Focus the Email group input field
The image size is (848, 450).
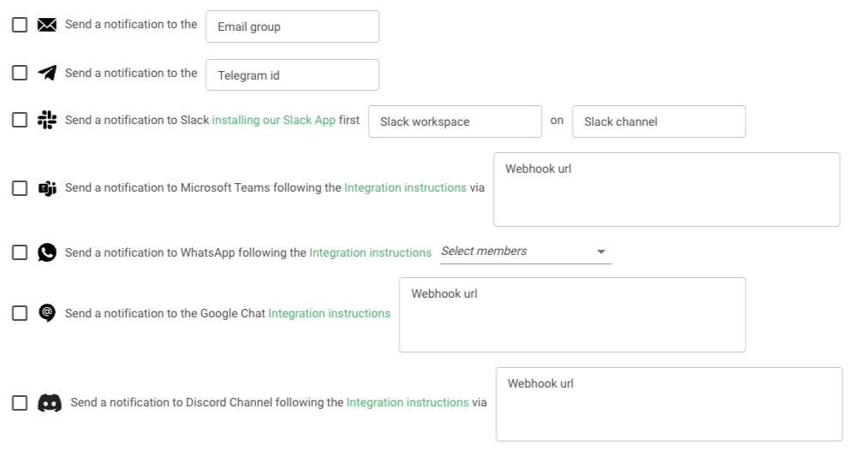pos(292,27)
